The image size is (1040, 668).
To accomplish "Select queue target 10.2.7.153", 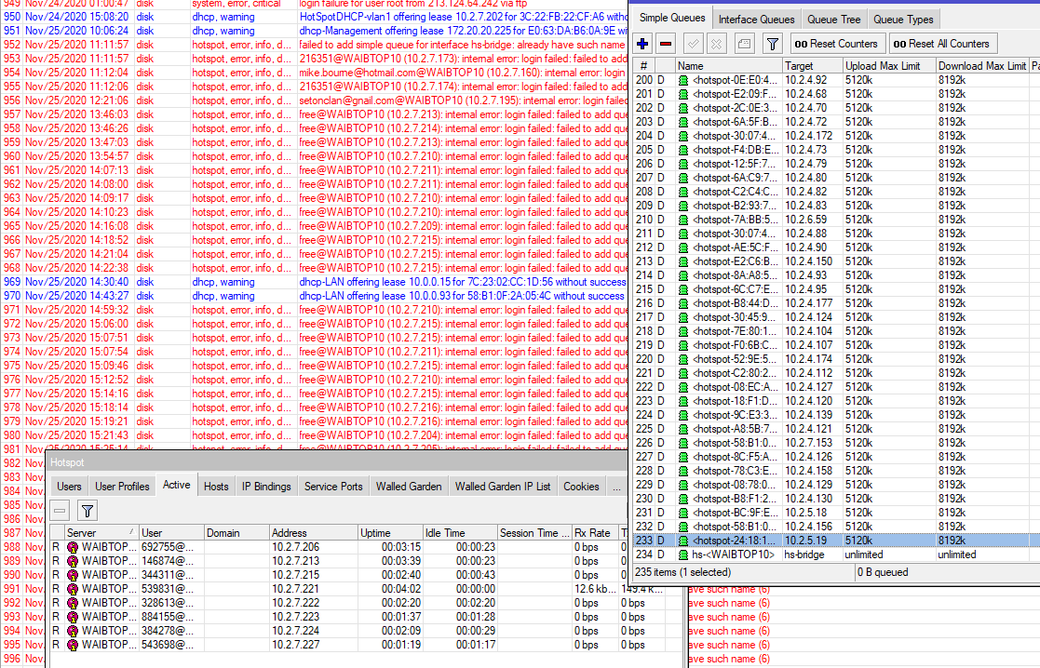I will [x=808, y=443].
